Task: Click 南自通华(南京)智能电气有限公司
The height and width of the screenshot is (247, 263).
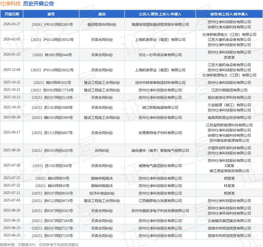Action: pyautogui.click(x=160, y=151)
